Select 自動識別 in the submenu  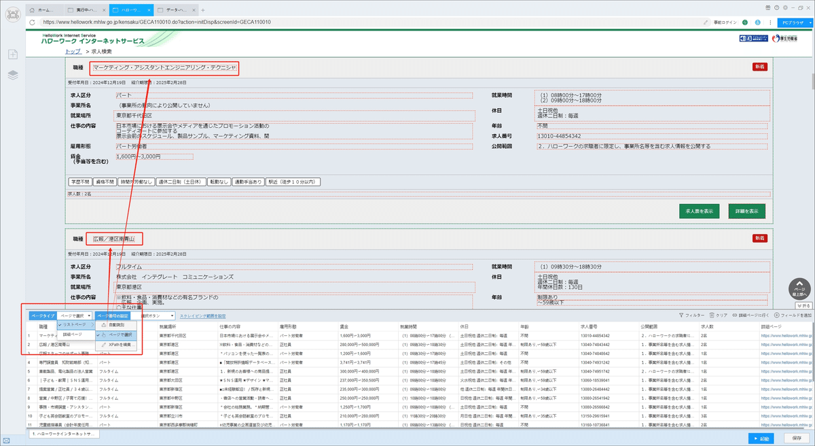tap(116, 326)
